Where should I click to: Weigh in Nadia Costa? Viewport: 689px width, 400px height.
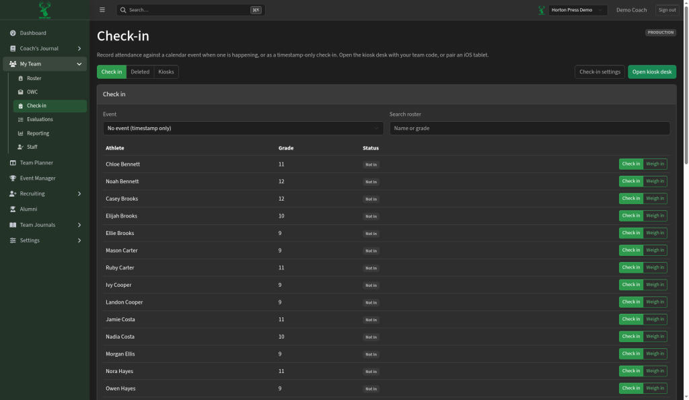(x=655, y=336)
